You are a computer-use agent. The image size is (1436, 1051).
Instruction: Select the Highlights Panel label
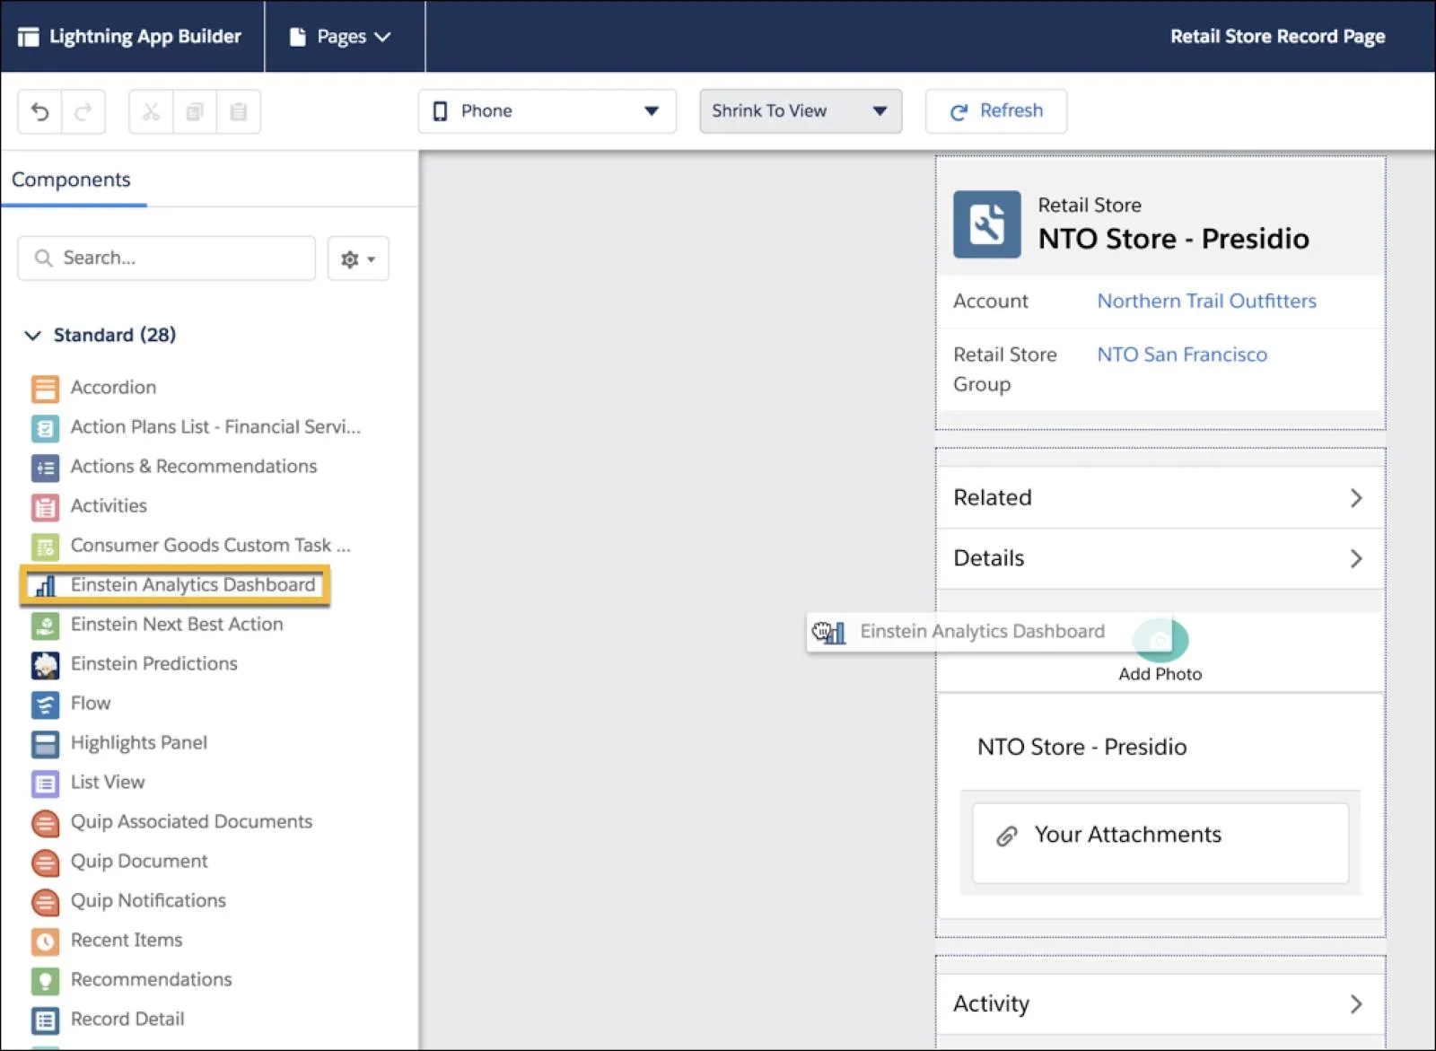coord(139,743)
